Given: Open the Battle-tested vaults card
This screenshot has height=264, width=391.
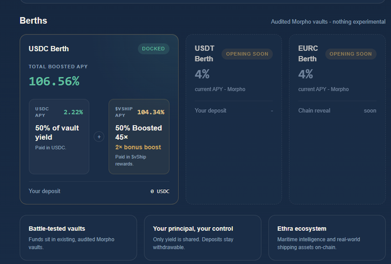Looking at the screenshot, I should tap(78, 238).
